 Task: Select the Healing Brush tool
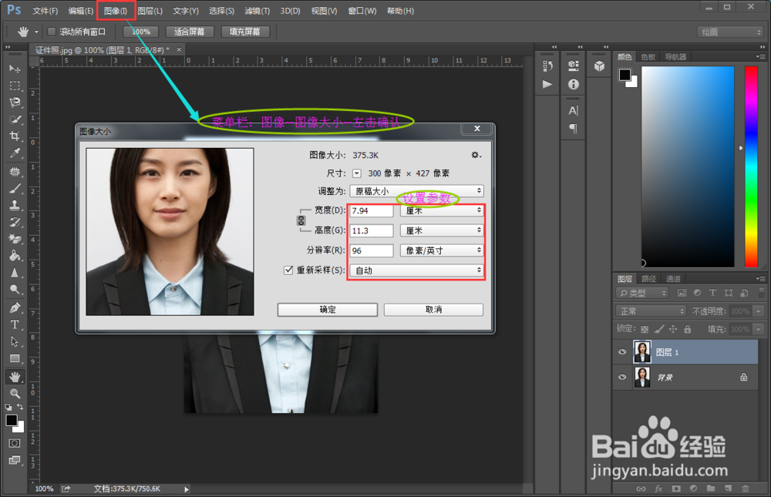pyautogui.click(x=15, y=172)
